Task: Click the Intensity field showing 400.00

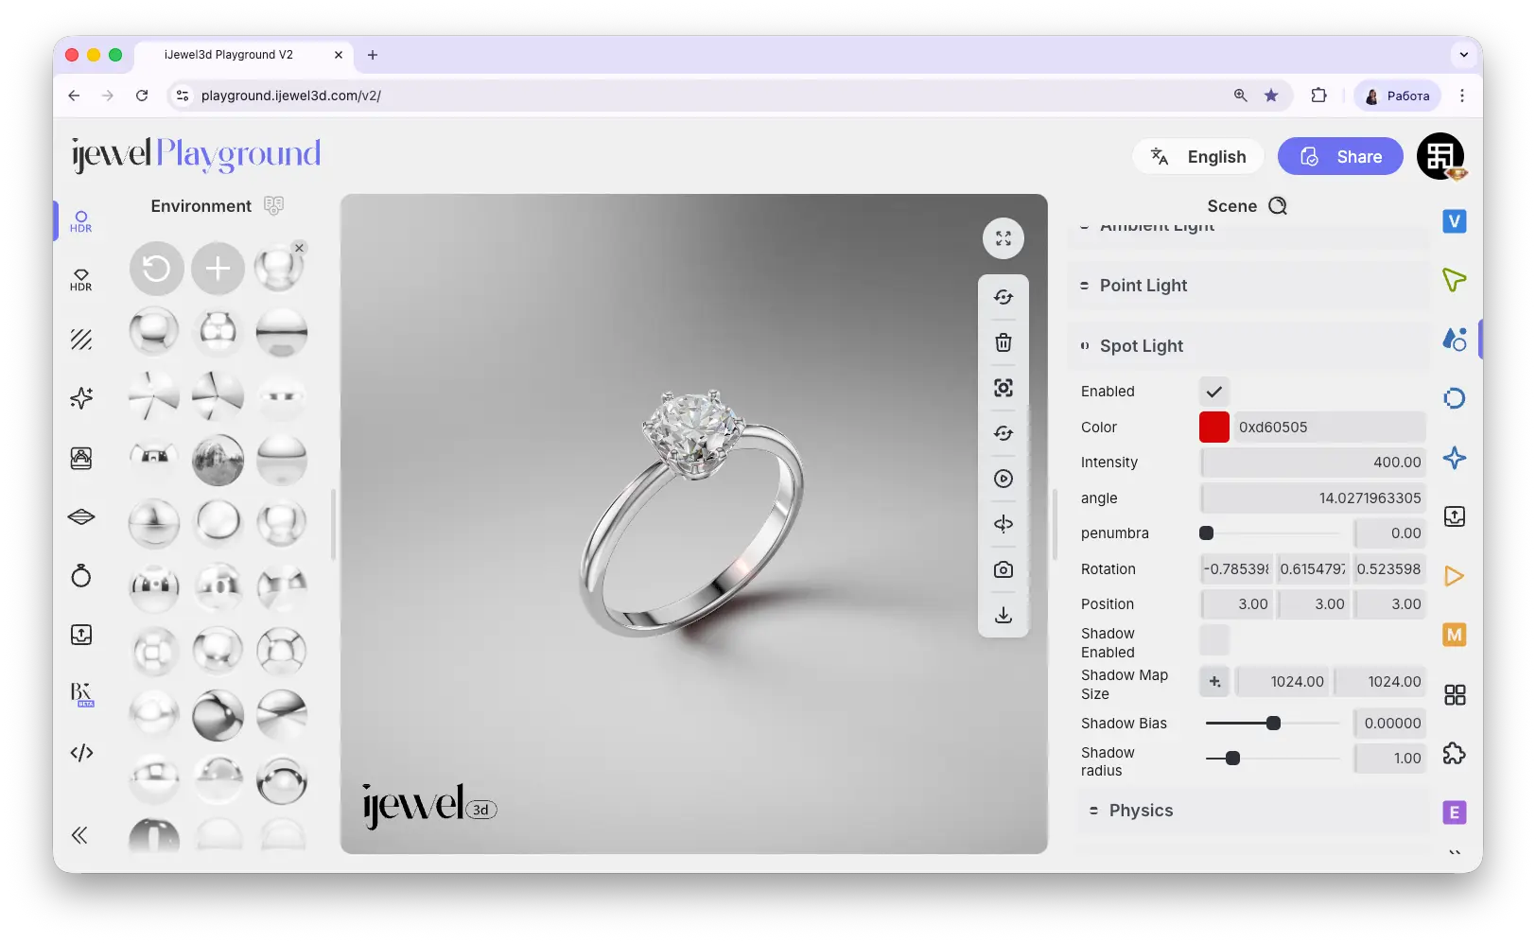Action: [x=1313, y=463]
